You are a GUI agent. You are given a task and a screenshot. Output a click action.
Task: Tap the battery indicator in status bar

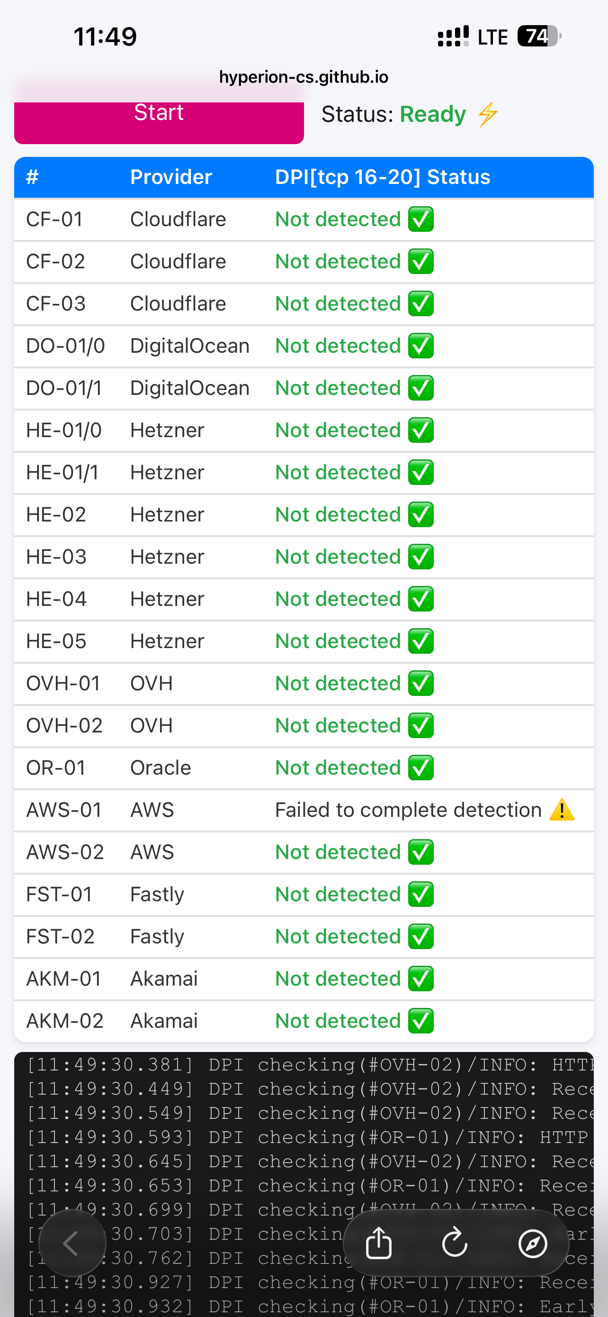[538, 37]
